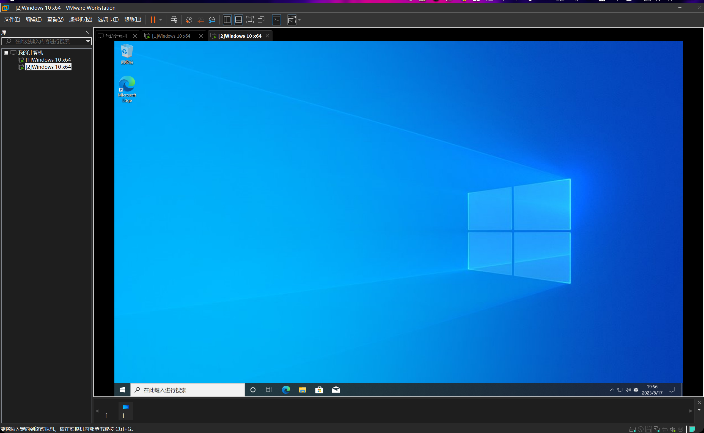
Task: Click the stretch guest display icon
Action: 291,20
